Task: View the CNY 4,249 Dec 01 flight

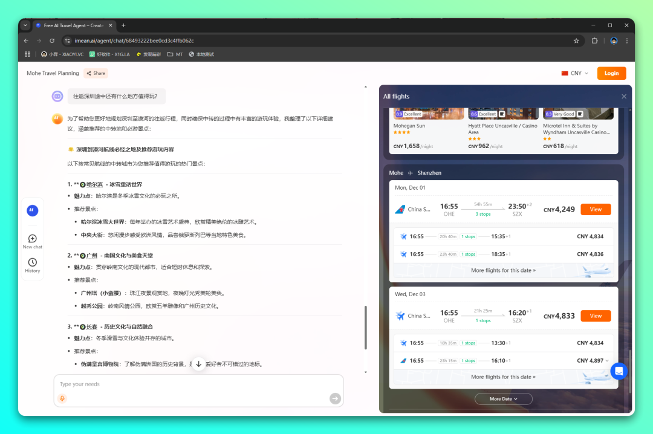Action: pos(596,209)
